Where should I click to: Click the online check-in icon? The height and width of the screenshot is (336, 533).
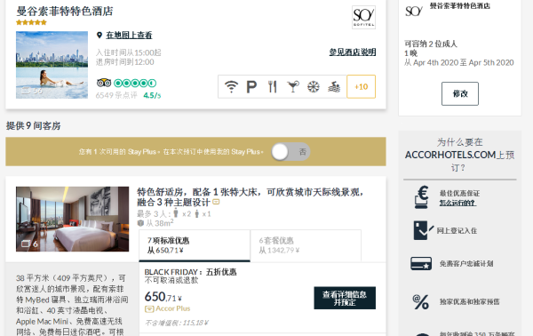pyautogui.click(x=423, y=230)
